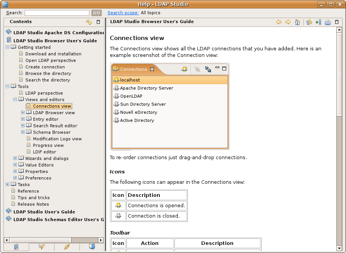Expand the Tasks tree node
The image size is (346, 253).
[8, 185]
